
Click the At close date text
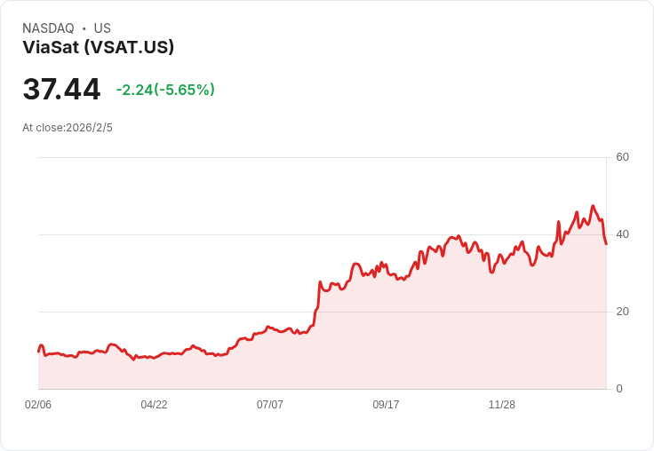pos(68,128)
